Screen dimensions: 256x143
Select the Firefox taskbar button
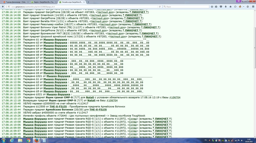(37, 141)
